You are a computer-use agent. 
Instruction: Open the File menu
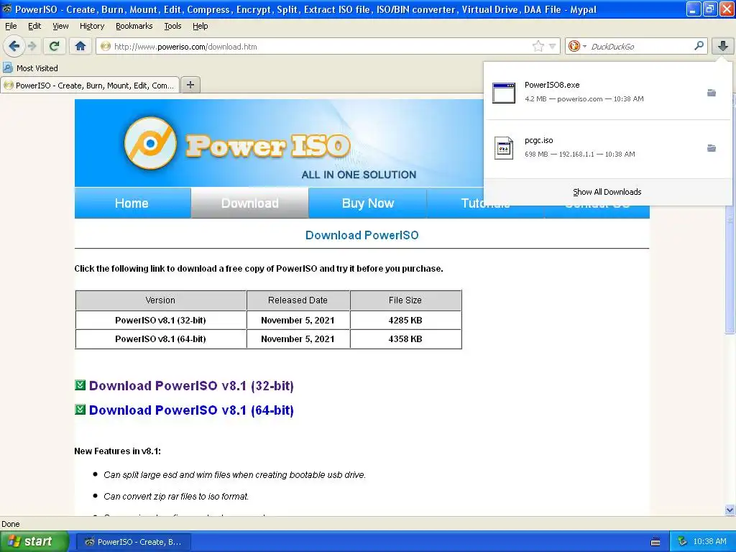click(11, 27)
